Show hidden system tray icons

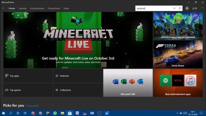coord(177,113)
